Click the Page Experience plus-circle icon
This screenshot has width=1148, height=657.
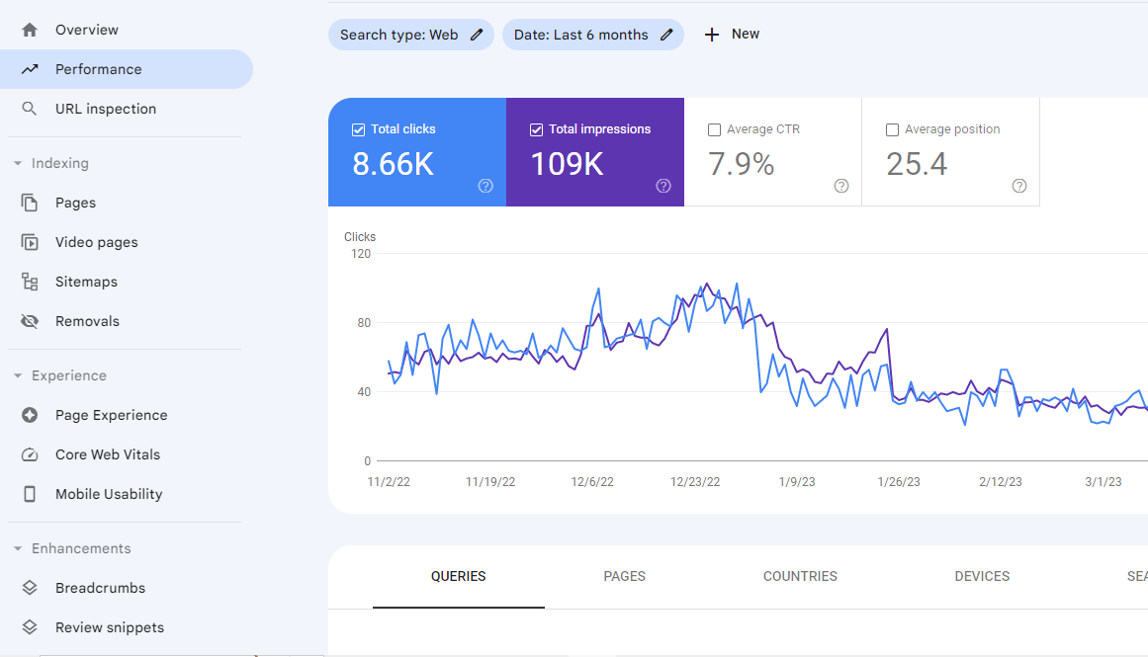(x=30, y=415)
